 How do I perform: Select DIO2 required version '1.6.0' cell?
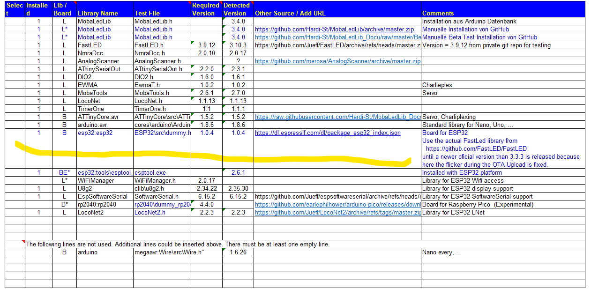(207, 77)
